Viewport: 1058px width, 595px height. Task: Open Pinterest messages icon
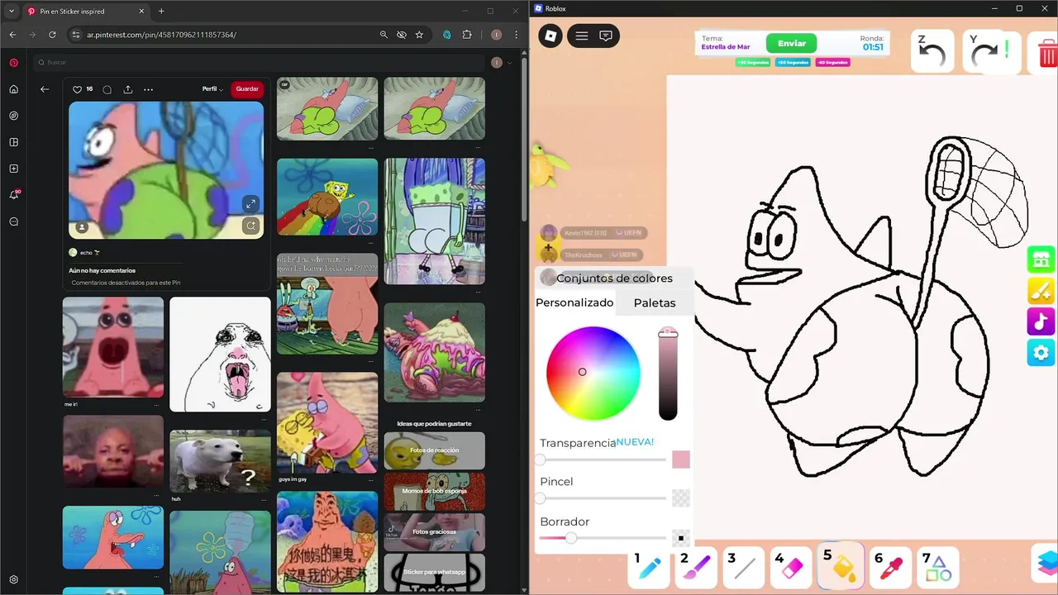pyautogui.click(x=13, y=221)
